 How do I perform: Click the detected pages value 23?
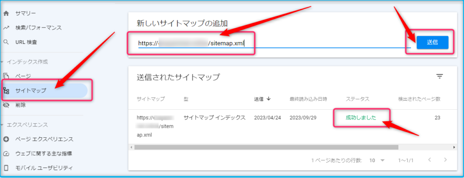(437, 117)
